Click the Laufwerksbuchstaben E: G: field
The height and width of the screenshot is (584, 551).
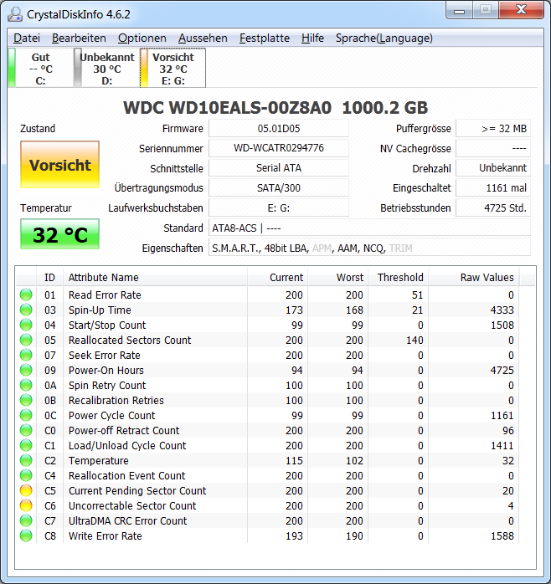coord(279,207)
